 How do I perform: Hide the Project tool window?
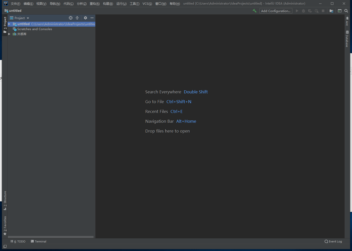tap(92, 18)
